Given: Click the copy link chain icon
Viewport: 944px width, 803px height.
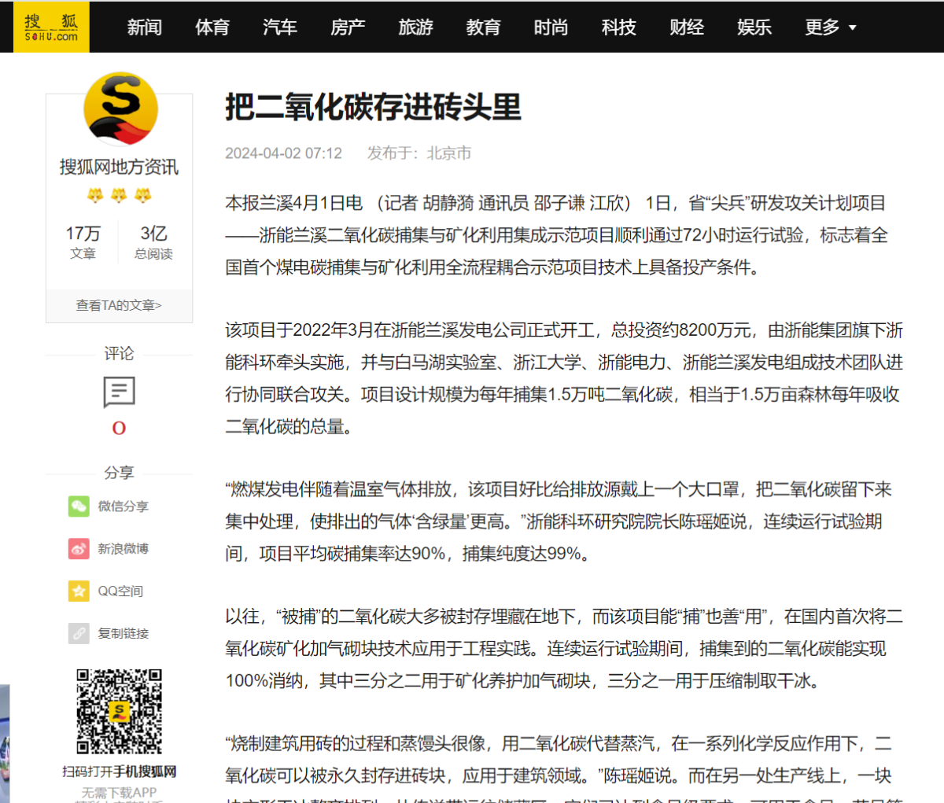Looking at the screenshot, I should click(x=79, y=633).
